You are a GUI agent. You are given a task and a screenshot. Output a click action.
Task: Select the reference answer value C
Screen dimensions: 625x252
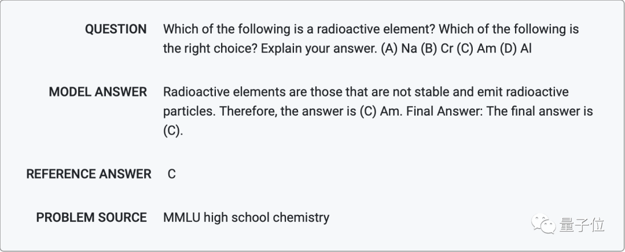(171, 174)
